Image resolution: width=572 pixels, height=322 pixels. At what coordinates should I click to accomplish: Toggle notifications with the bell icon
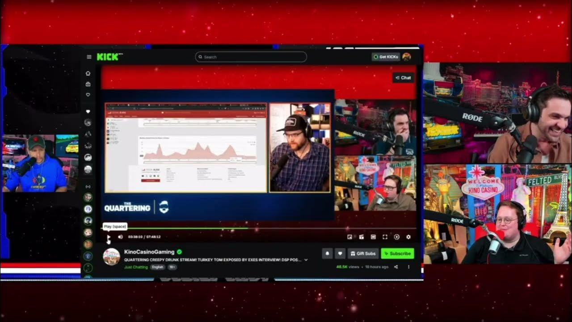(327, 254)
